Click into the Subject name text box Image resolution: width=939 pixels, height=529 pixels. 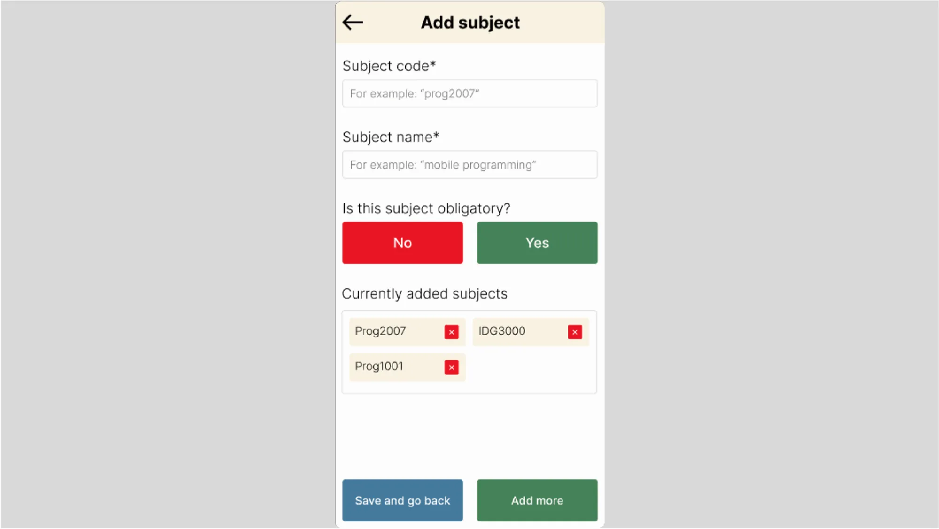coord(469,165)
